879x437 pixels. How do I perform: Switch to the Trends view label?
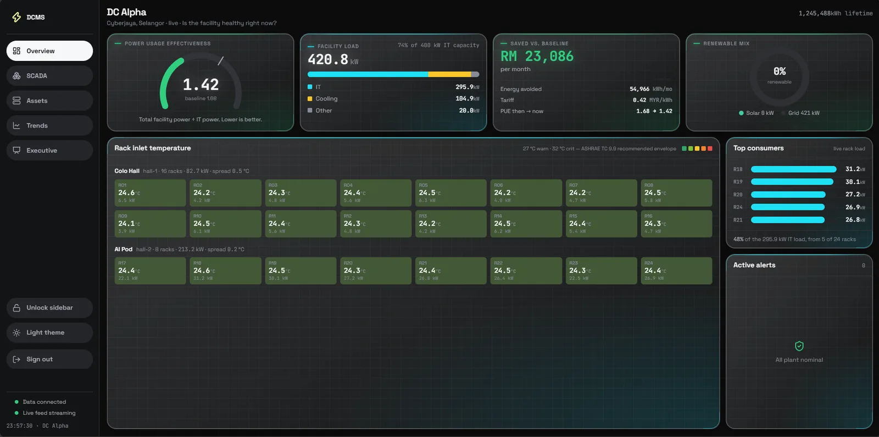click(x=37, y=125)
